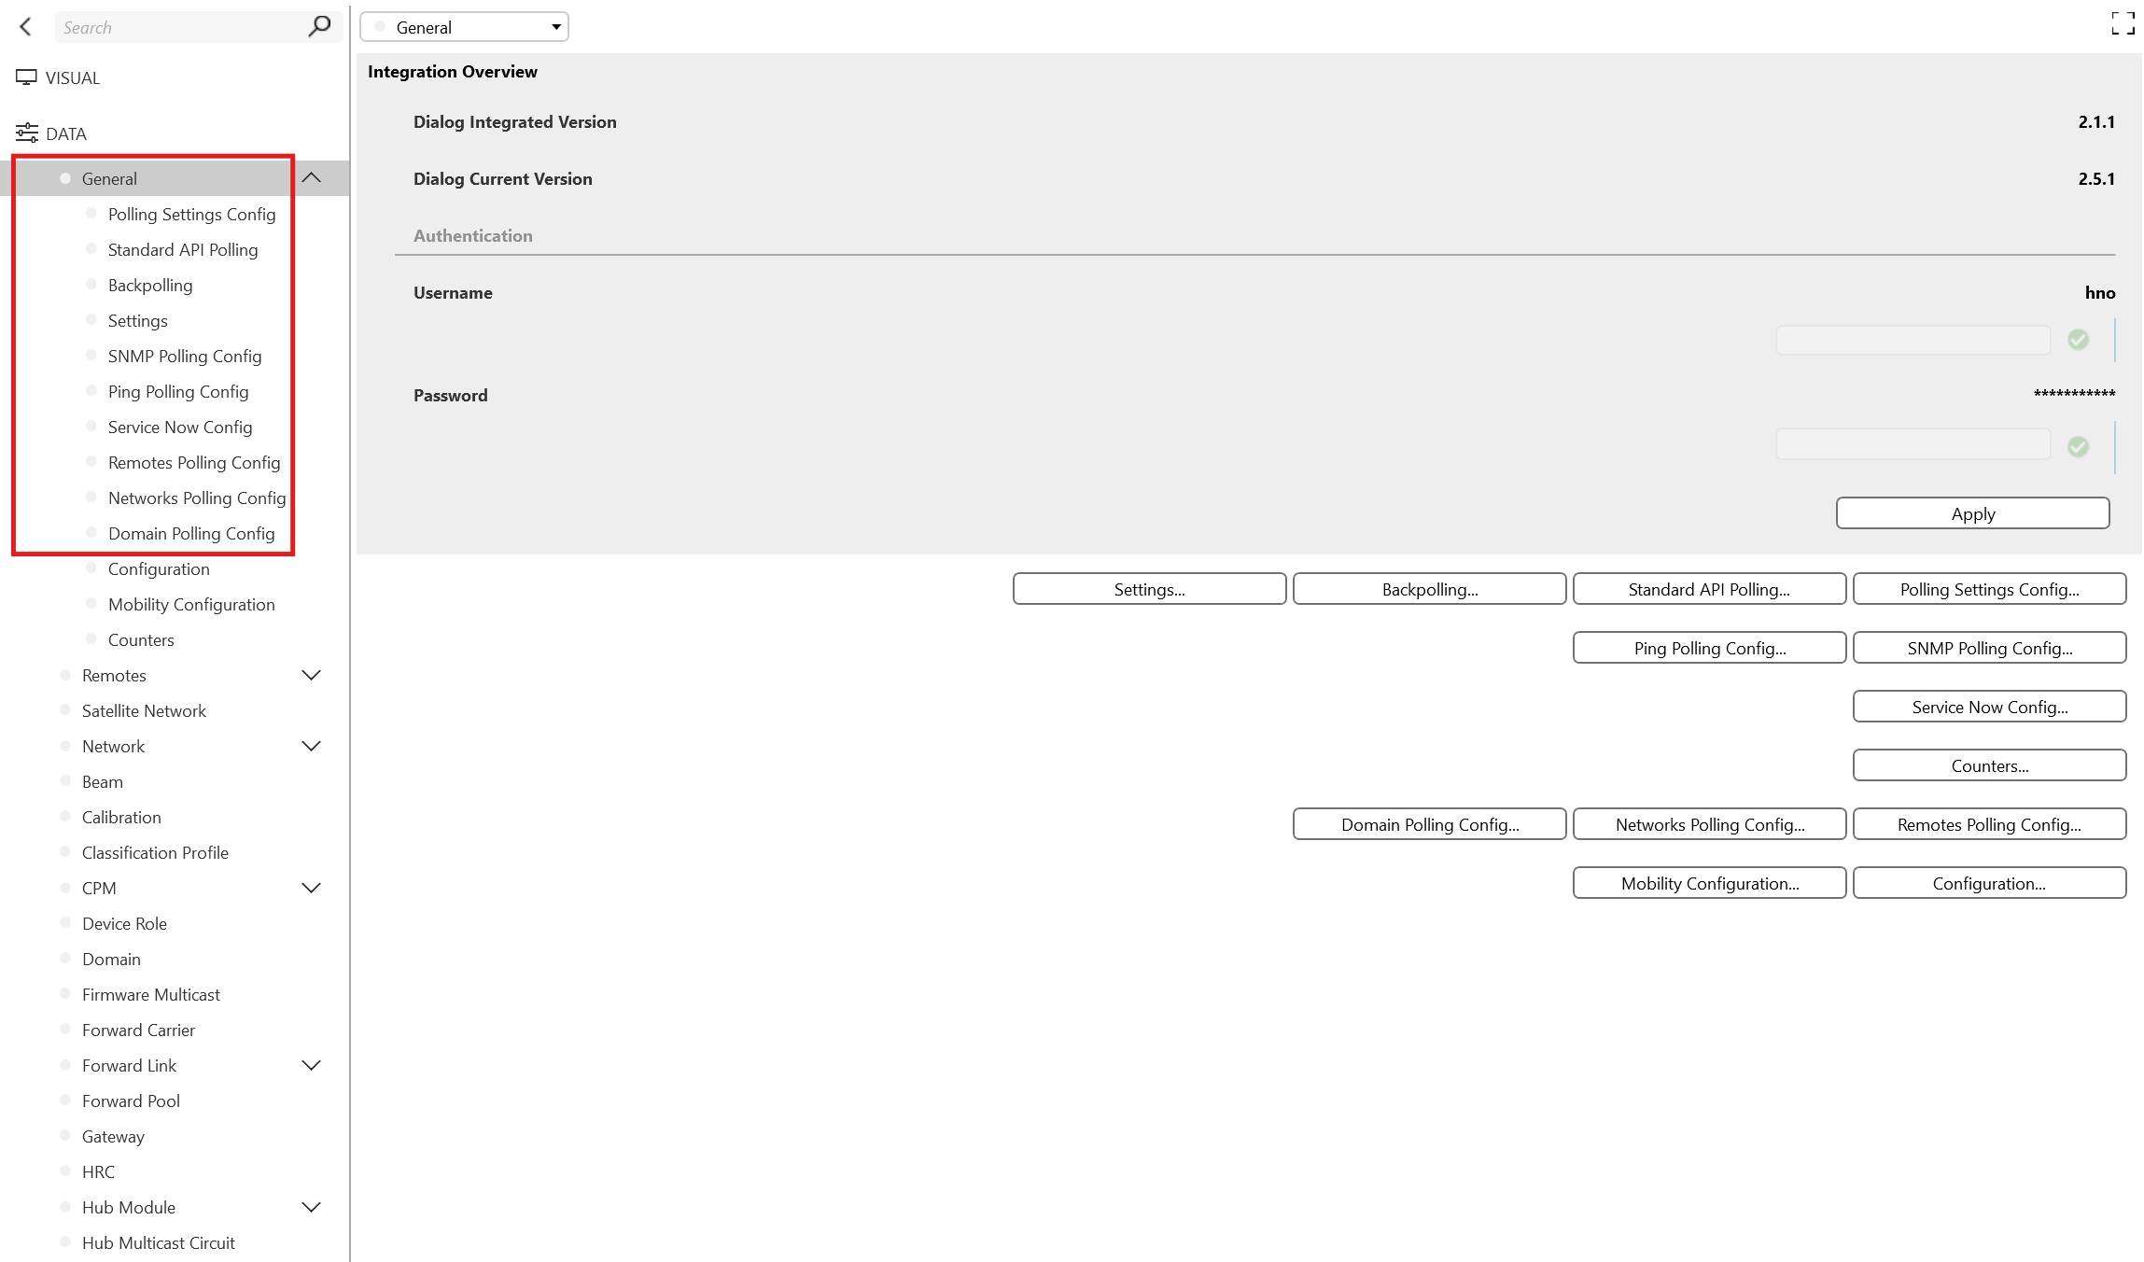Click the Backpolling... button
Image resolution: width=2144 pixels, height=1262 pixels.
coord(1429,589)
